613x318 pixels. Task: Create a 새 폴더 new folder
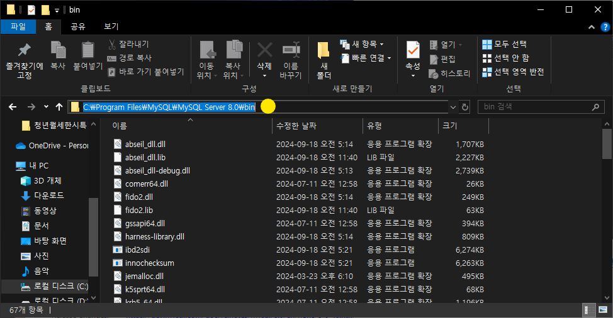(323, 60)
